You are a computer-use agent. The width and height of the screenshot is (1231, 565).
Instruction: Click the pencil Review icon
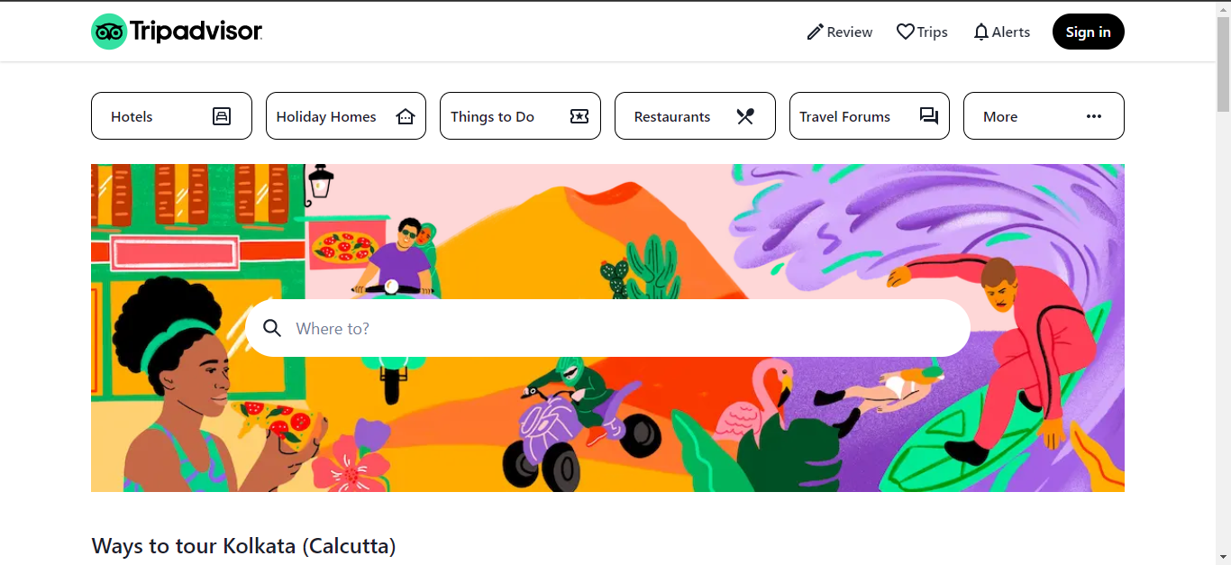(815, 32)
